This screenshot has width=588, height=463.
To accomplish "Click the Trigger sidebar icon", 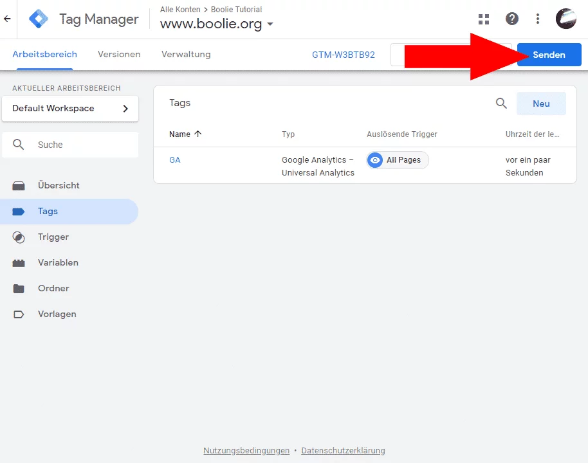I will pyautogui.click(x=19, y=237).
